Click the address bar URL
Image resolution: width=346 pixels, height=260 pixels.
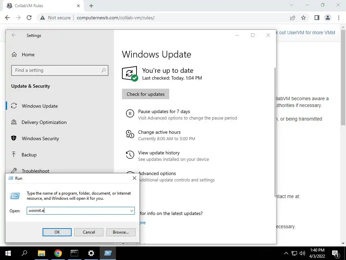(x=116, y=18)
